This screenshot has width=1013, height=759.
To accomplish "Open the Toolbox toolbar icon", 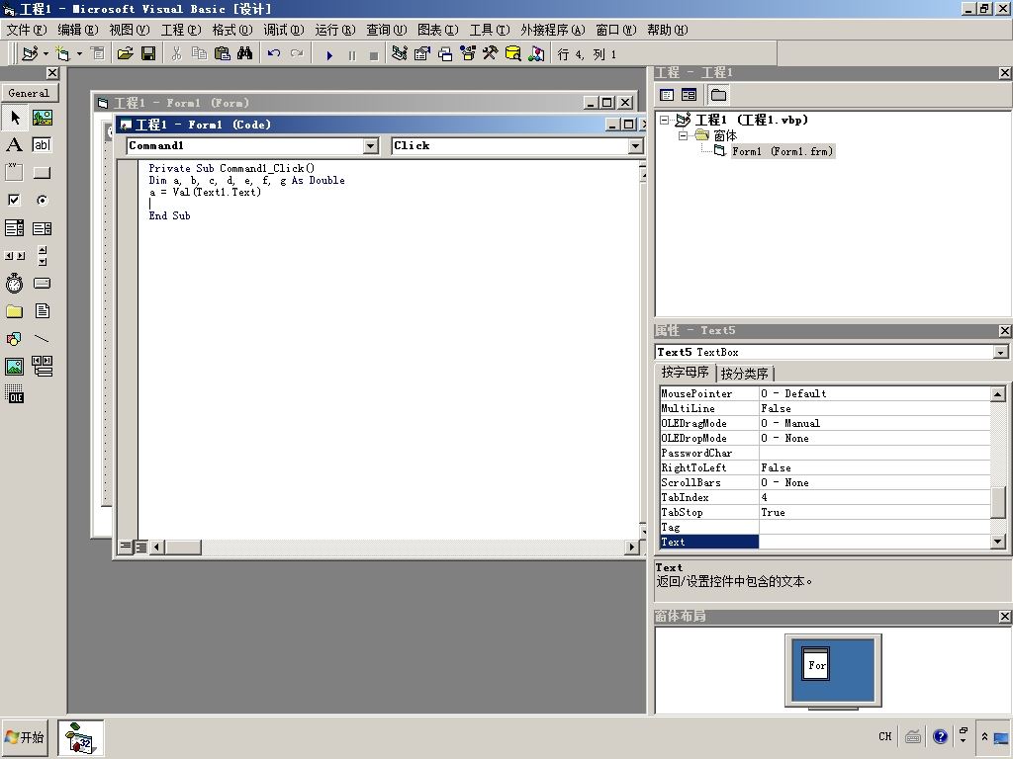I will click(x=490, y=54).
